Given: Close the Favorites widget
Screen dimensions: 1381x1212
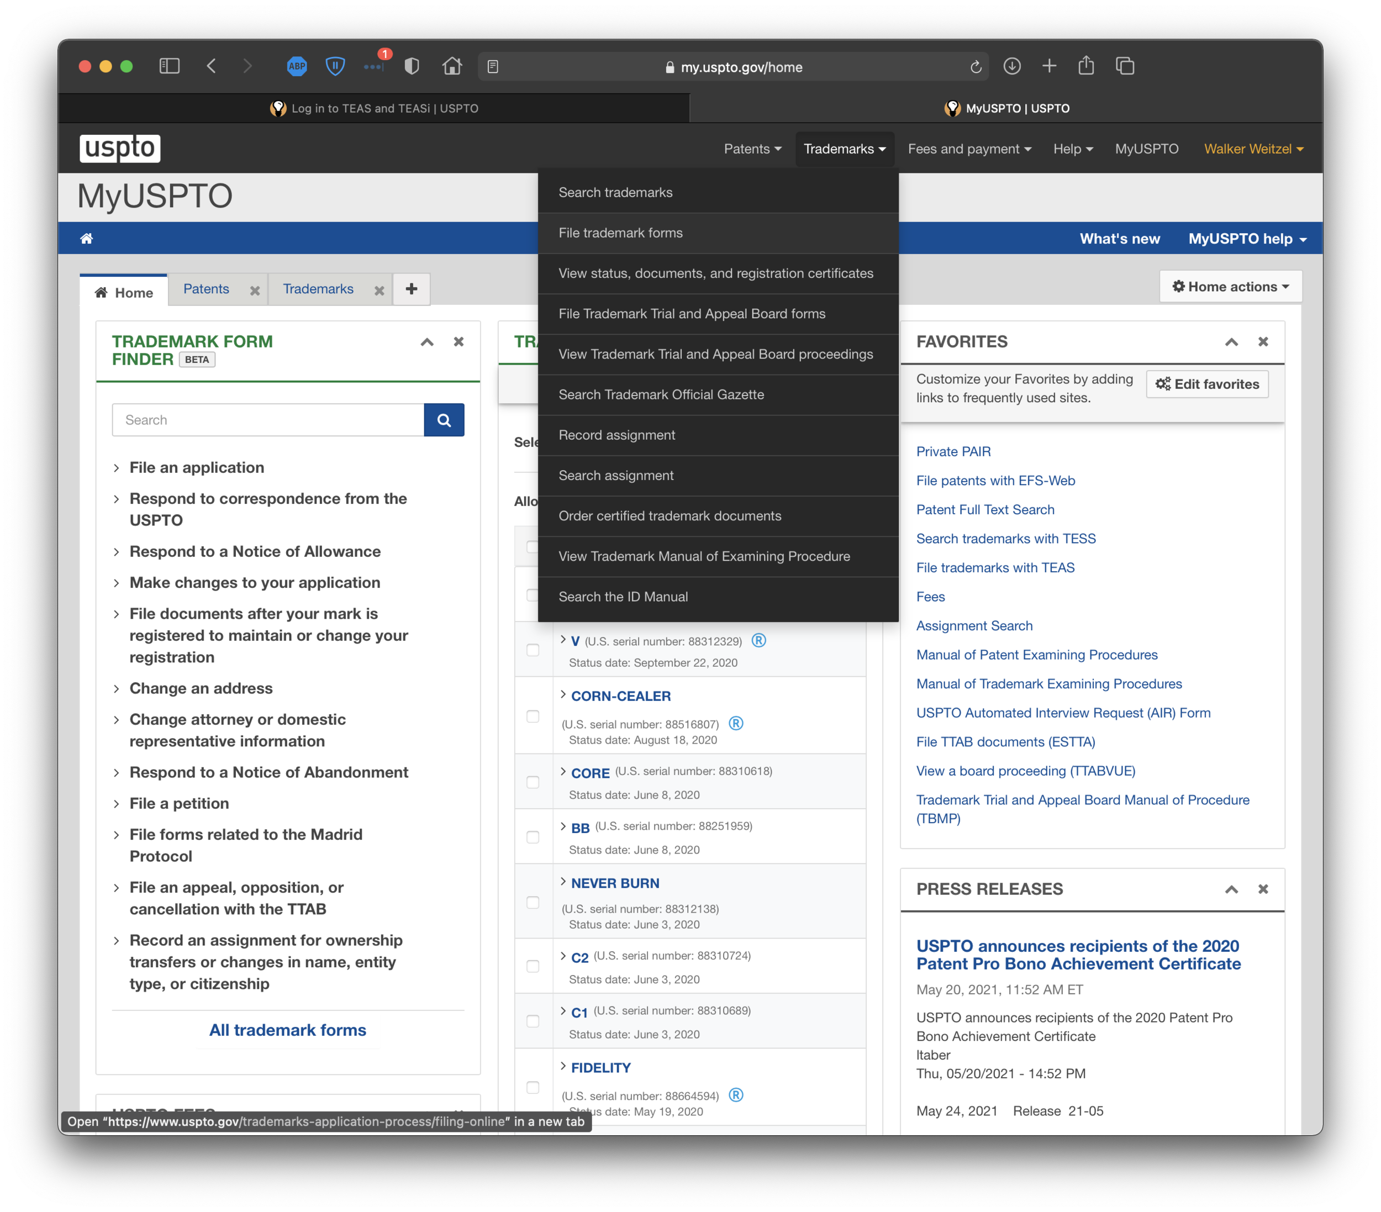Looking at the screenshot, I should [x=1263, y=342].
